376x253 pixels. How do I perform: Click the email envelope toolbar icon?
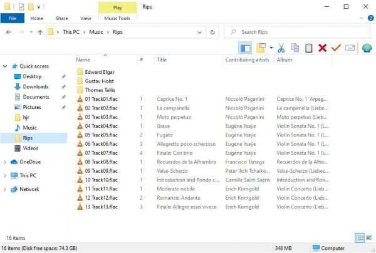pos(350,48)
